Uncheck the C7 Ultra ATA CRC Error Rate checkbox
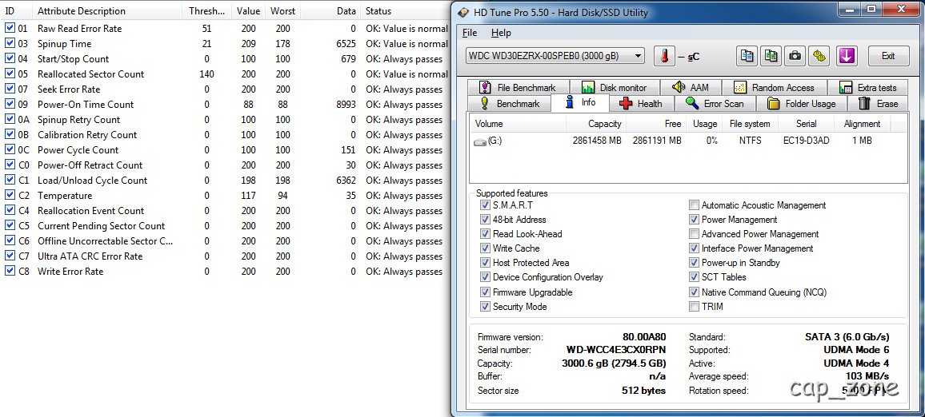The image size is (925, 417). click(x=10, y=256)
